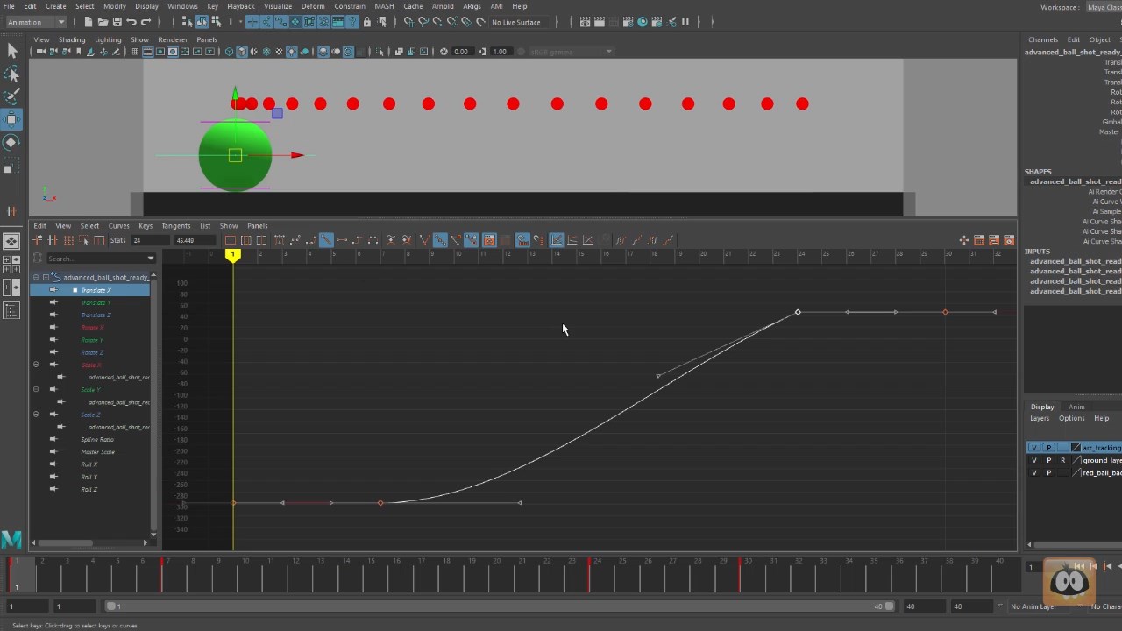Open the Graph Editor search filter dropdown

pyautogui.click(x=150, y=258)
